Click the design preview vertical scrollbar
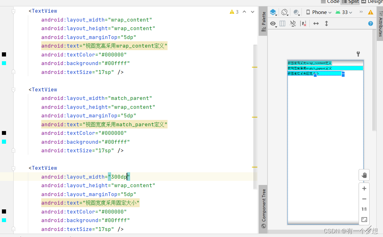This screenshot has width=383, height=237. [374, 80]
